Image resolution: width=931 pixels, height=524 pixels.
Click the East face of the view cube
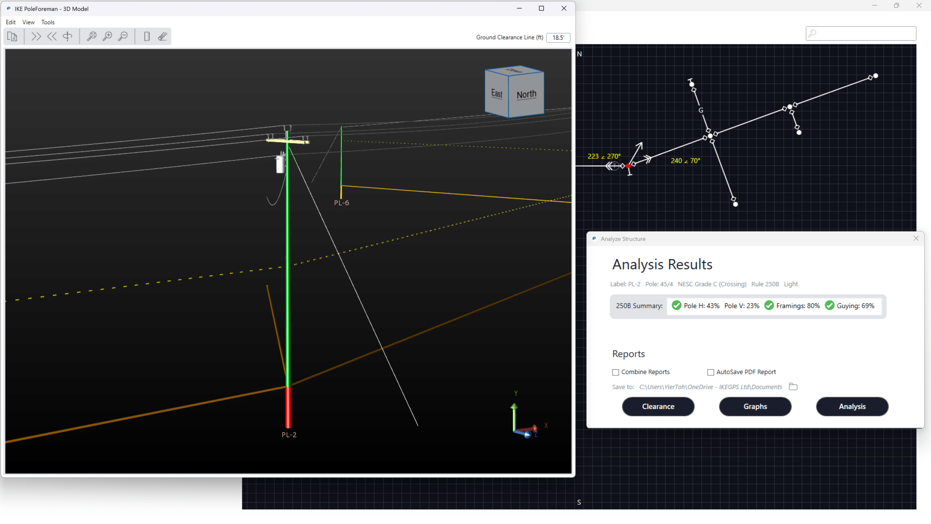(497, 93)
